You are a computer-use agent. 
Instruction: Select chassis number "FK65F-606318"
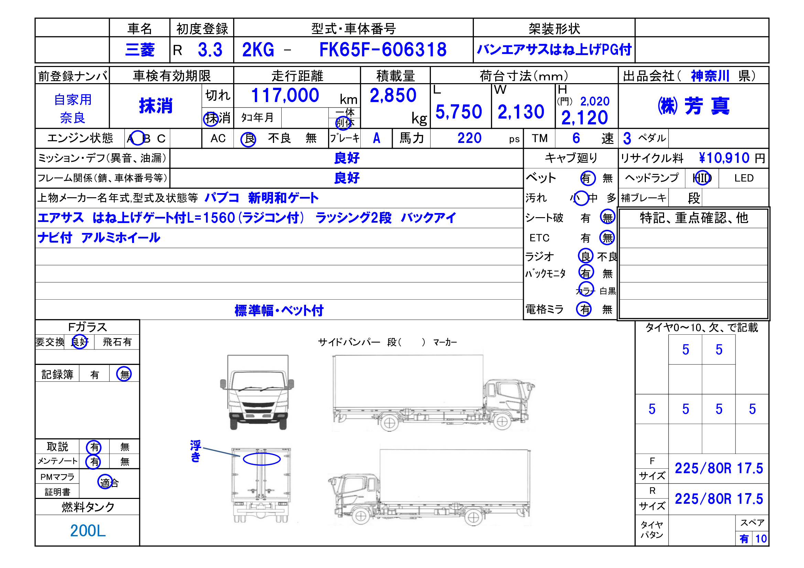pos(383,50)
